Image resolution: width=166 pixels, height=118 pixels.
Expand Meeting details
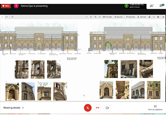tap(14, 108)
